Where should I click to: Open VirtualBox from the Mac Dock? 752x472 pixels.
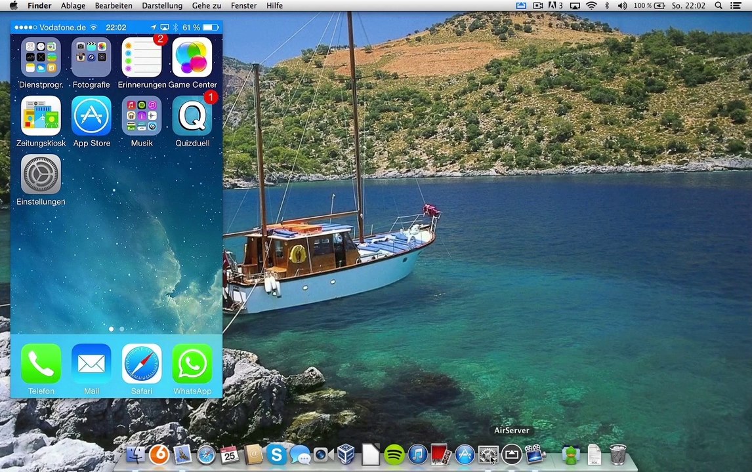pyautogui.click(x=346, y=454)
